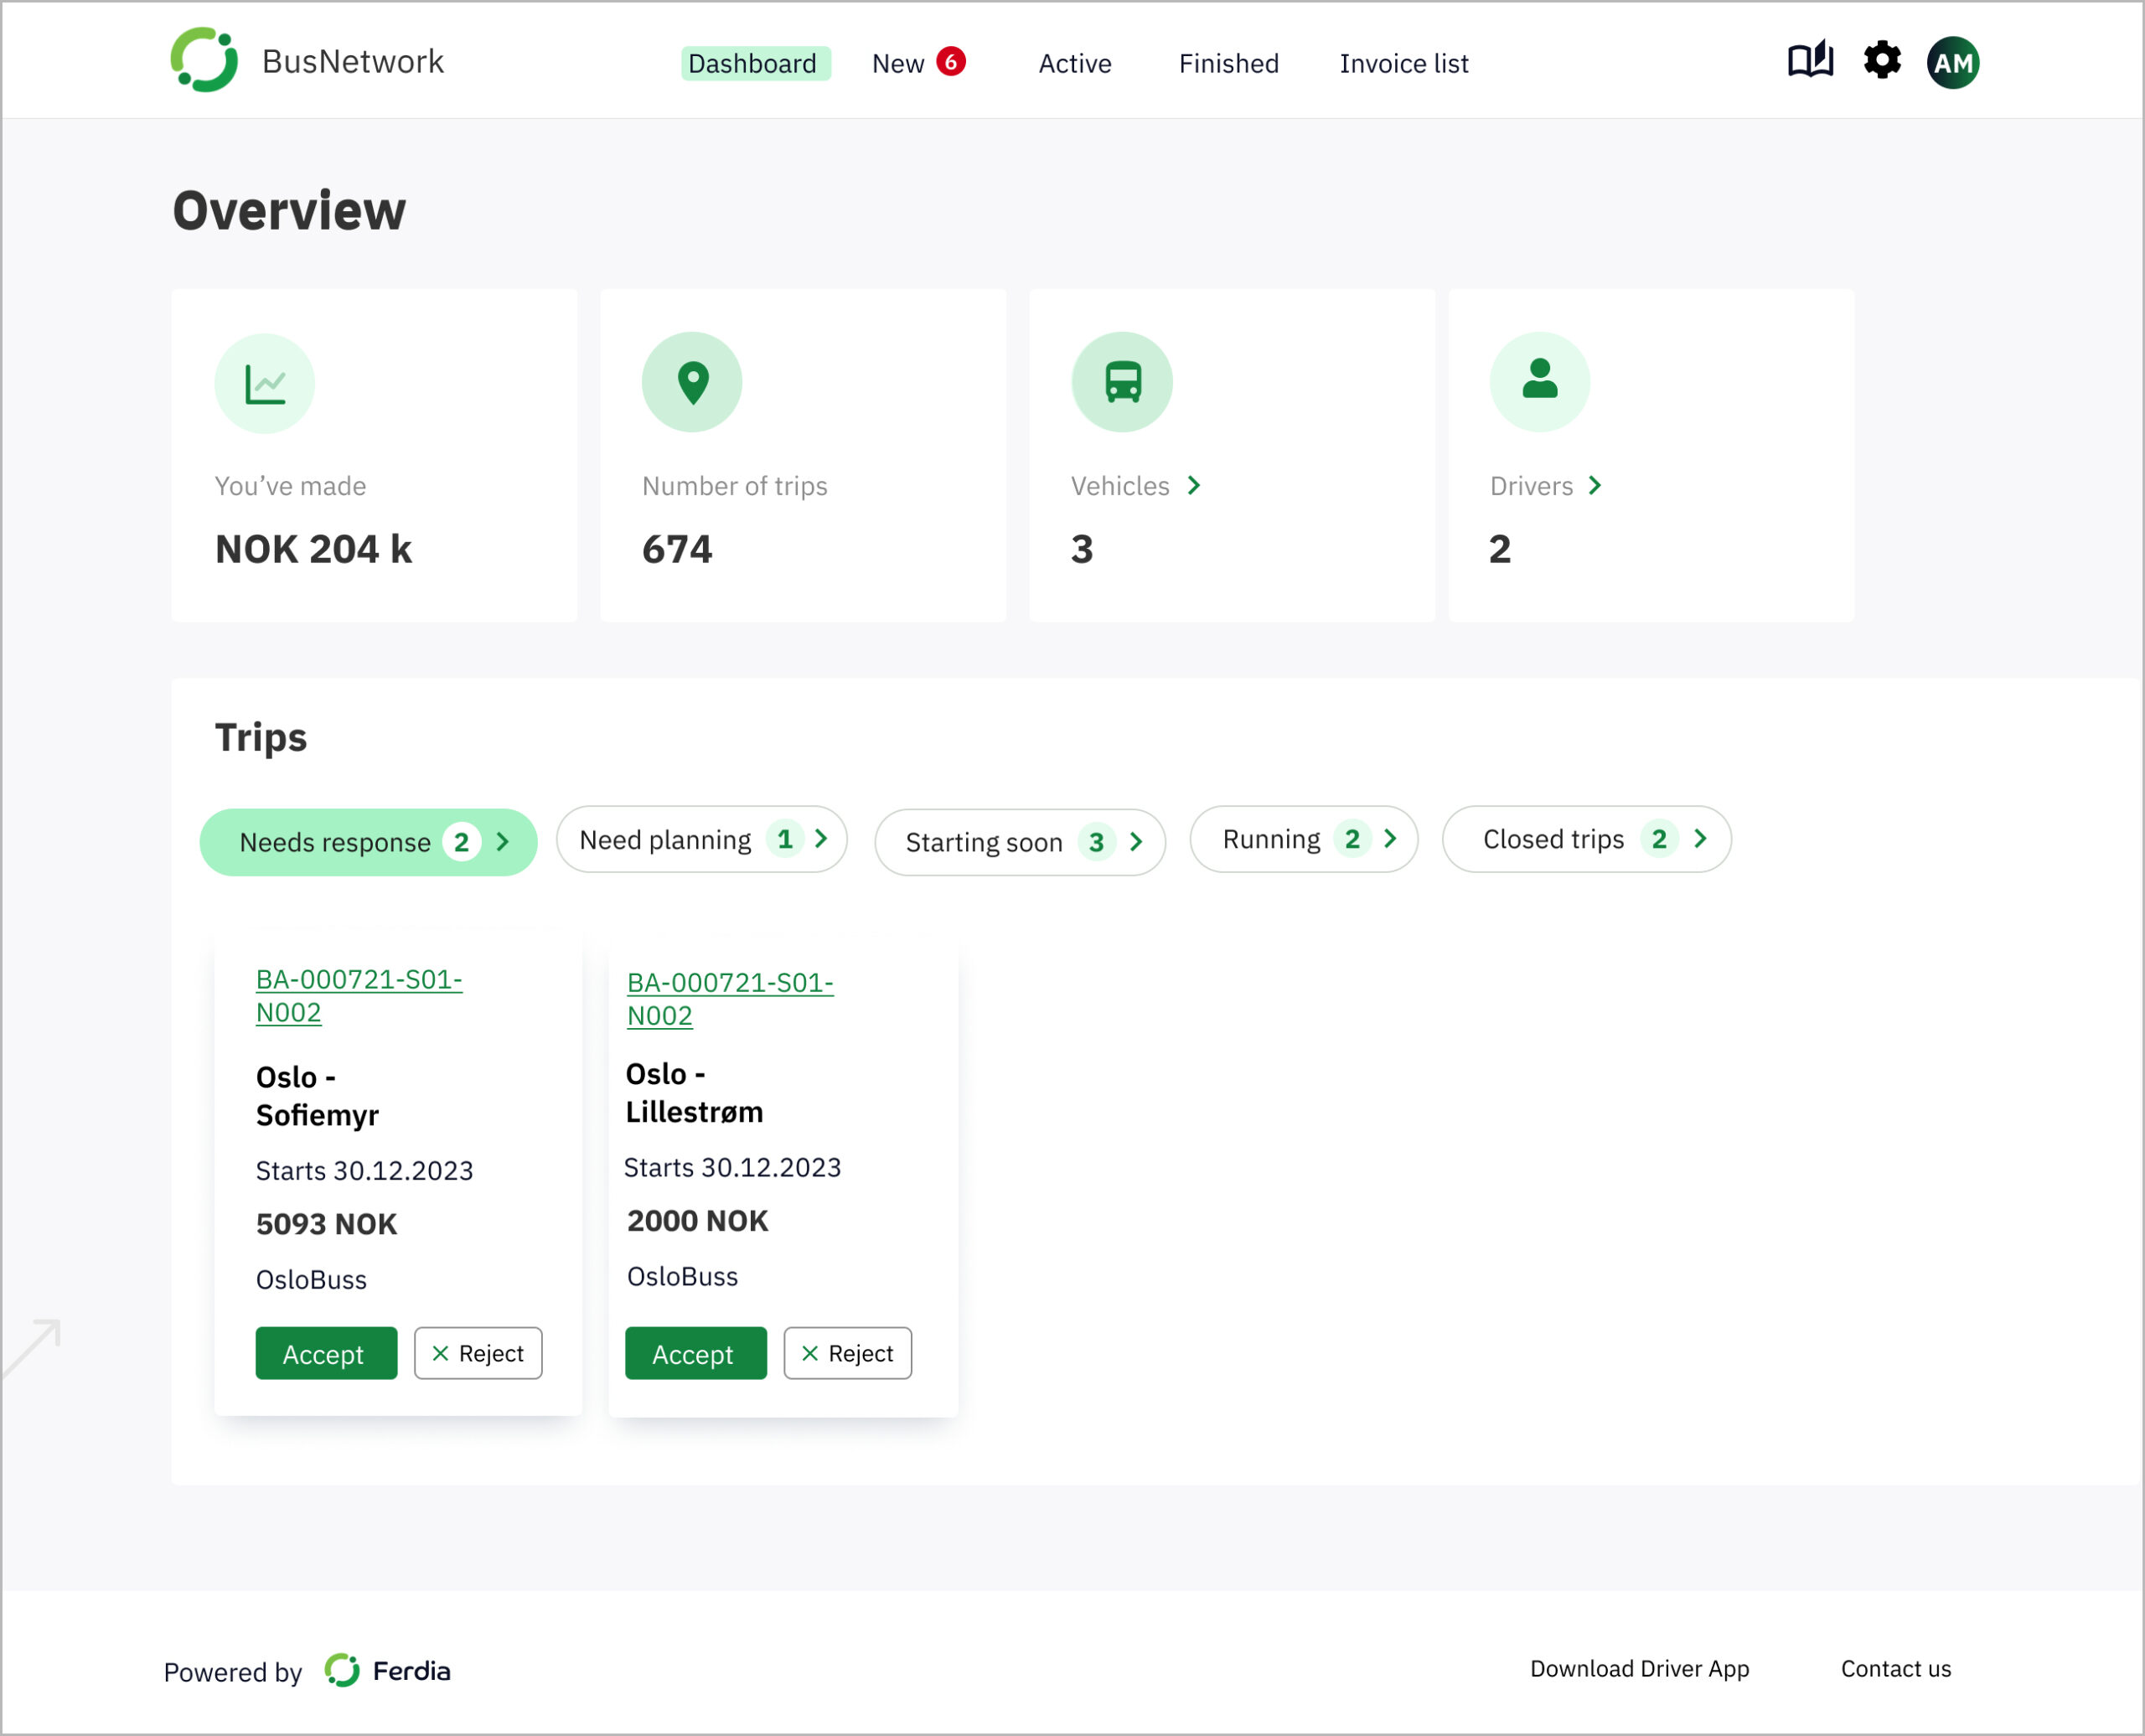Open Need planning chevron arrow
Image resolution: width=2145 pixels, height=1736 pixels.
tap(821, 839)
